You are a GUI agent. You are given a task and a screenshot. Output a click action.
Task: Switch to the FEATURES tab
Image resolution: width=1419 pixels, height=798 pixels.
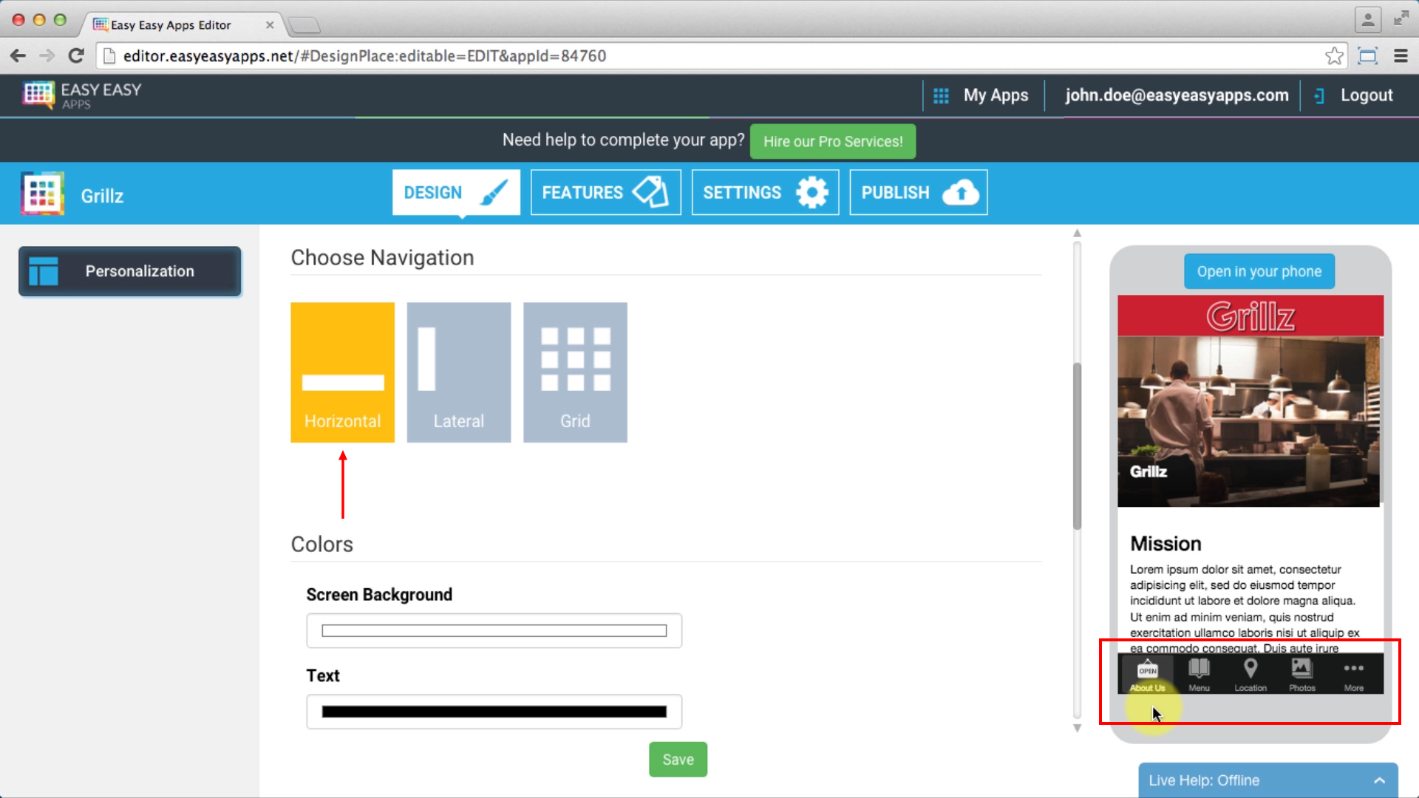tap(605, 192)
